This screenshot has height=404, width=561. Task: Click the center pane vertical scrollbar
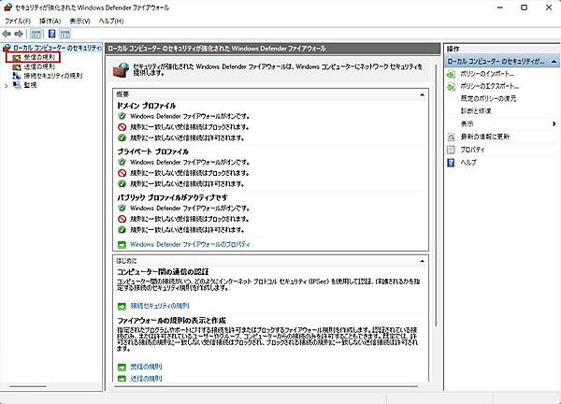(x=436, y=195)
